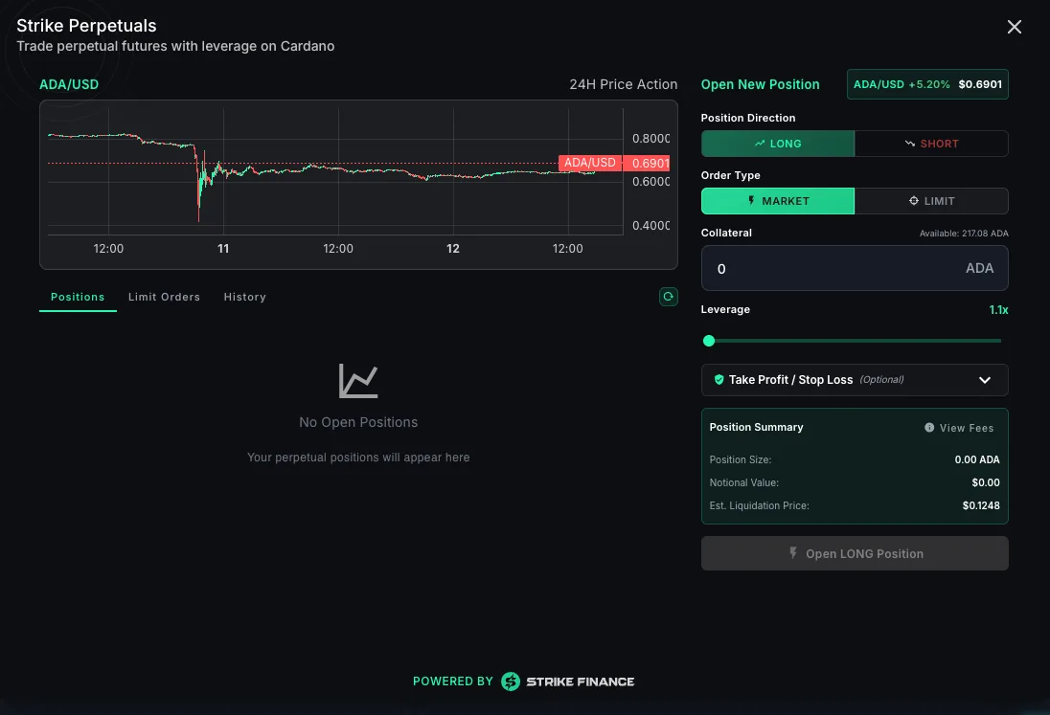
Task: Click the shield icon beside Take Profit
Action: pos(719,380)
